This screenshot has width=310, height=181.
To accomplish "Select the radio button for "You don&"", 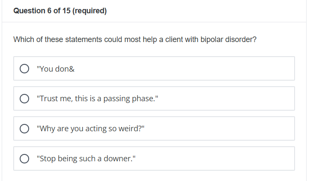I will [24, 69].
